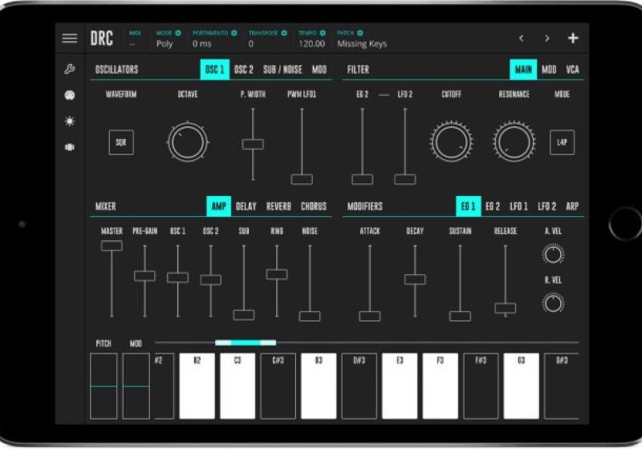Open the Mode Poly setting
This screenshot has width=642, height=450.
165,44
